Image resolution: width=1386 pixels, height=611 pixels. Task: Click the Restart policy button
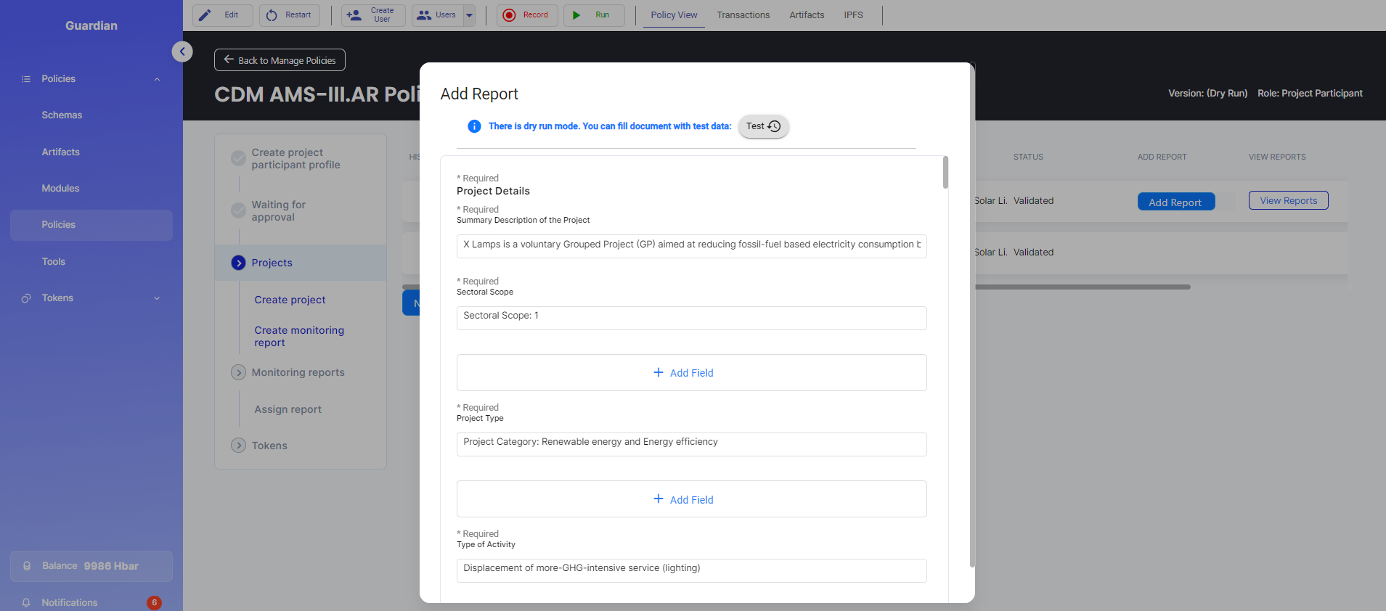coord(289,15)
